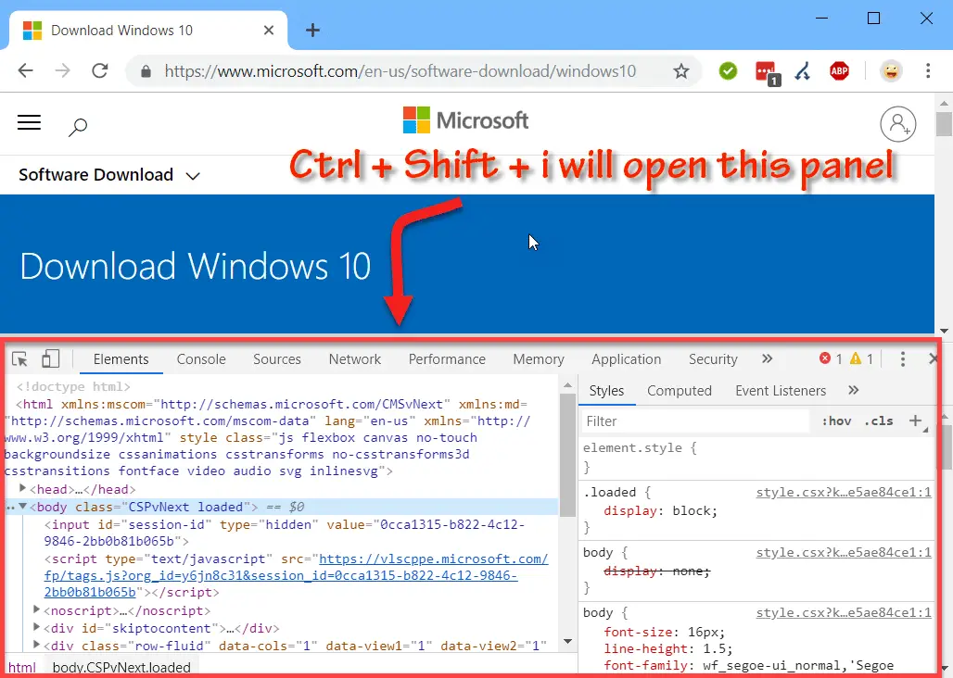This screenshot has width=953, height=678.
Task: Select the Computed pane tab
Action: click(x=680, y=391)
